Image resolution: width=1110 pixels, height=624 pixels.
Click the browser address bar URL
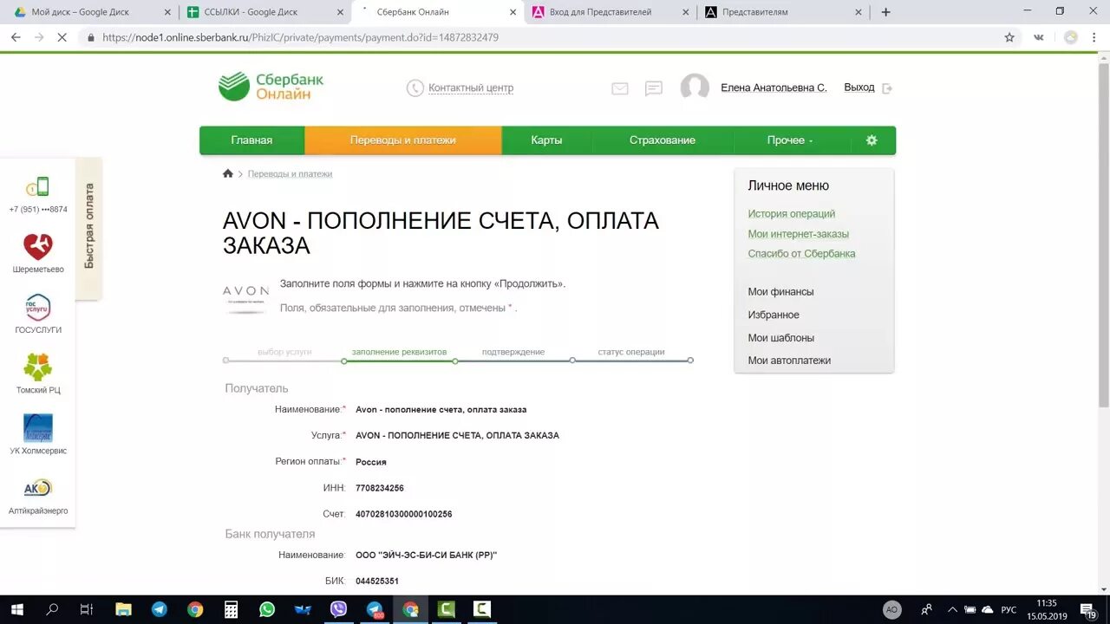pyautogui.click(x=300, y=37)
